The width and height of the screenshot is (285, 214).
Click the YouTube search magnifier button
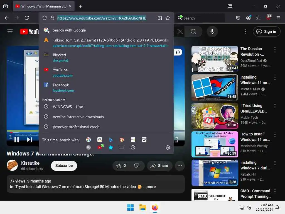point(193,31)
